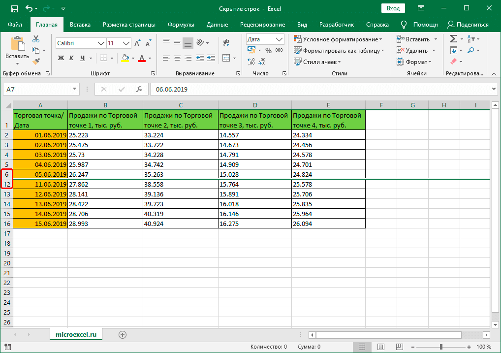Click the Cut scissors icon
501x353 pixels.
36,39
